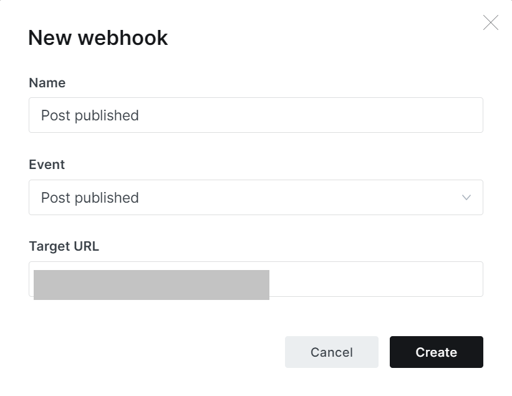Place cursor in the Target URL textbox
Image resolution: width=512 pixels, height=396 pixels.
374,279
